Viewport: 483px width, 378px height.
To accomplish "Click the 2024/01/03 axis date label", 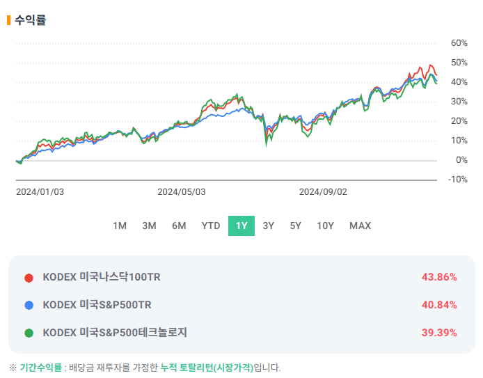I will (x=40, y=192).
